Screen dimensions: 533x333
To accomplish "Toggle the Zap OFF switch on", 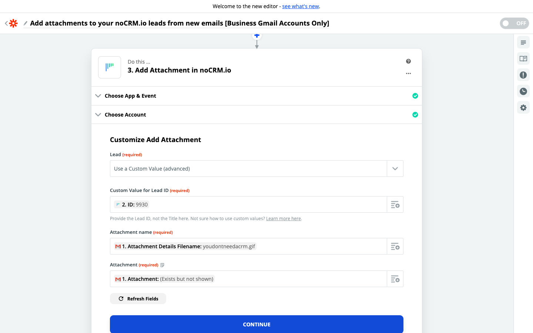I will 514,23.
